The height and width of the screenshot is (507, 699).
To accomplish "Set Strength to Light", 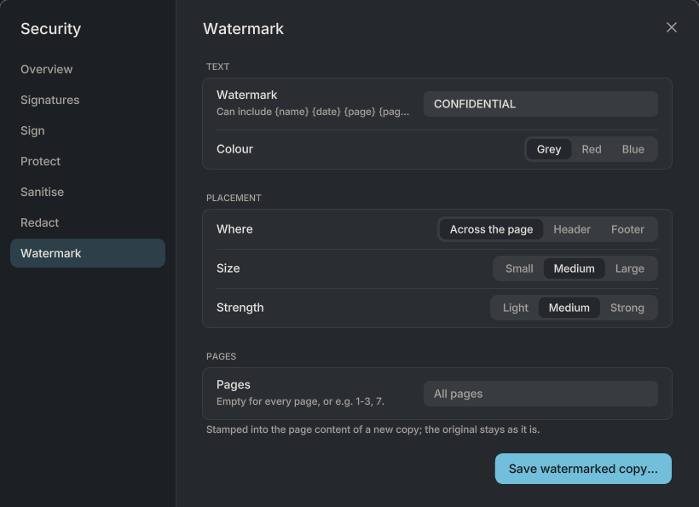I will (516, 308).
